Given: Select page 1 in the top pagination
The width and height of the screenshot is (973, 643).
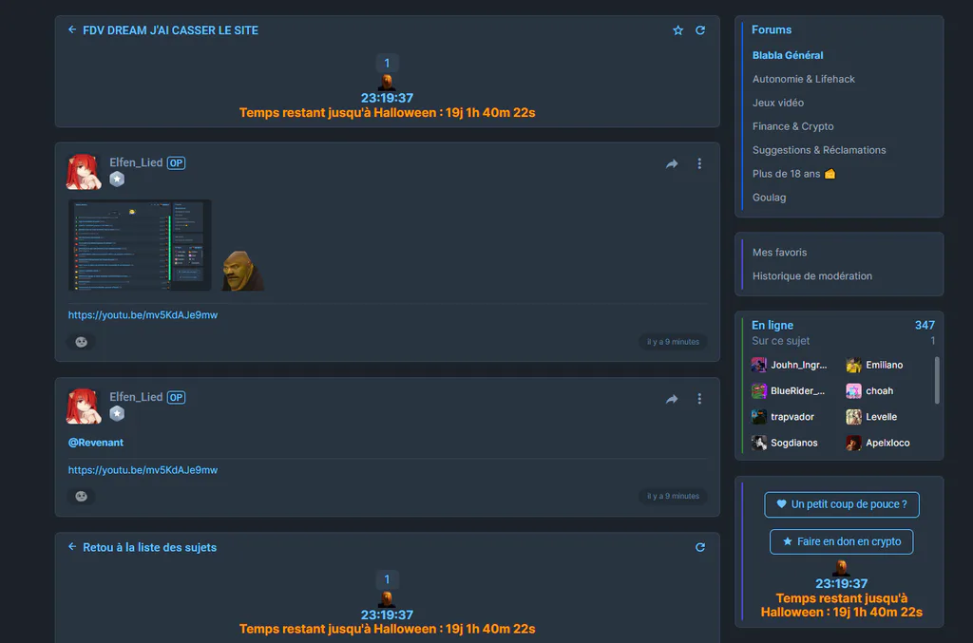Looking at the screenshot, I should point(387,63).
